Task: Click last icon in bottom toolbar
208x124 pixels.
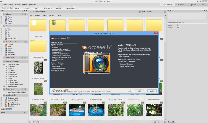Action: (38, 122)
